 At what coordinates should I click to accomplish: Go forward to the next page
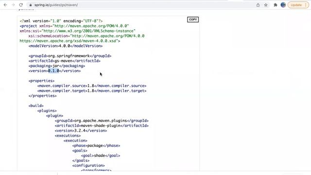coord(13,5)
